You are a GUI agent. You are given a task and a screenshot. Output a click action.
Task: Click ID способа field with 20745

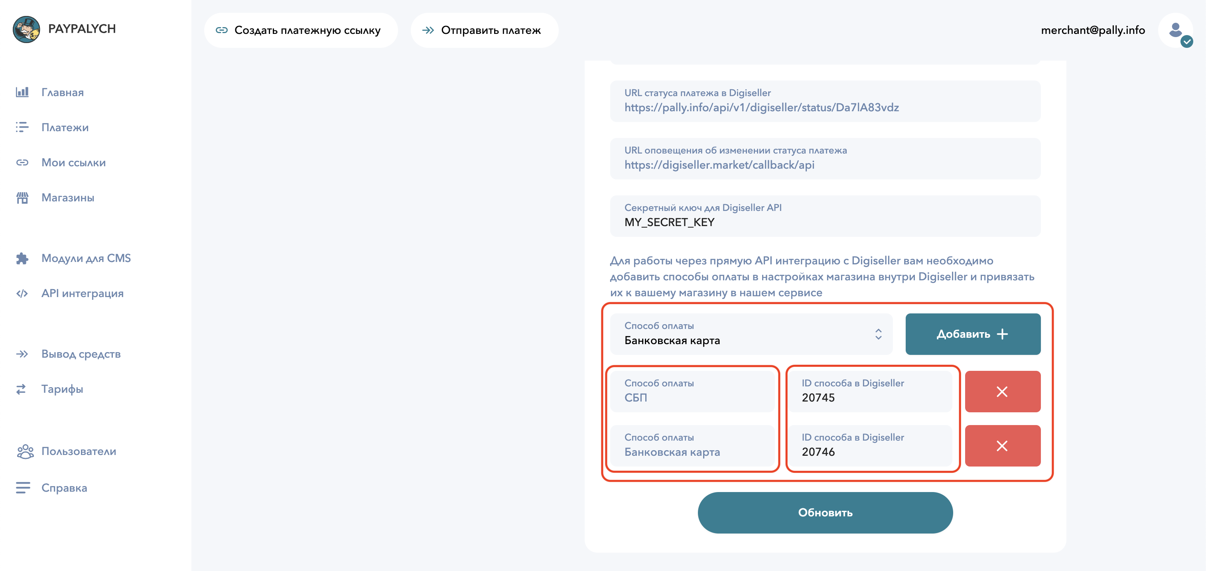pos(870,392)
